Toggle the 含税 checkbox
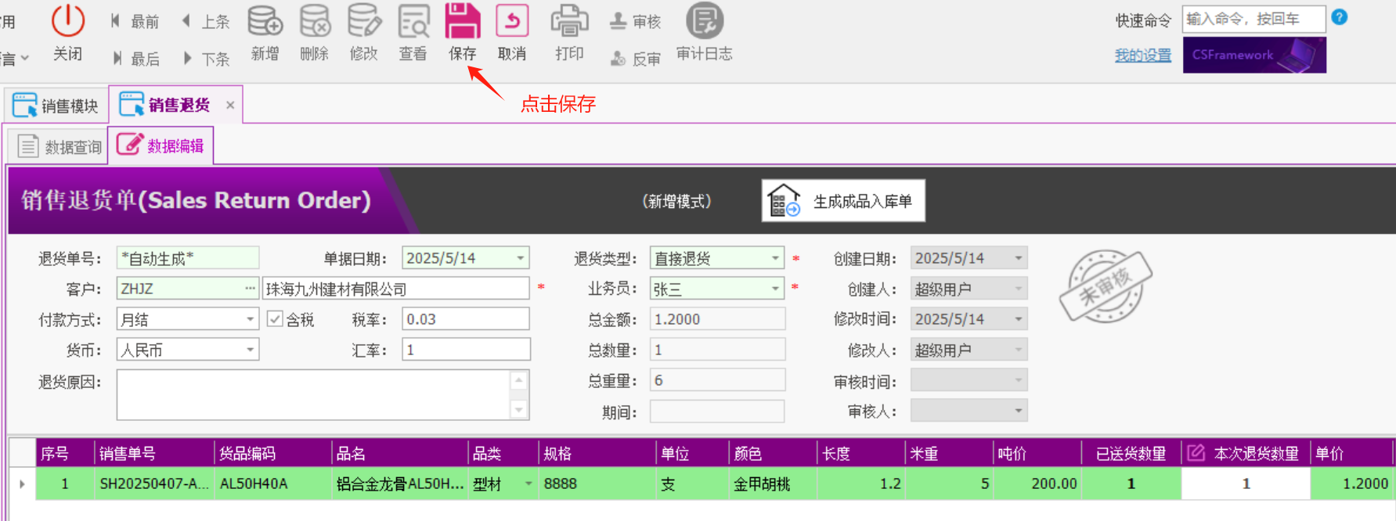 tap(275, 319)
